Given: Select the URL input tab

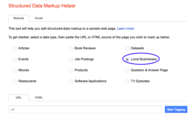Looking at the screenshot, I should 19,98.
